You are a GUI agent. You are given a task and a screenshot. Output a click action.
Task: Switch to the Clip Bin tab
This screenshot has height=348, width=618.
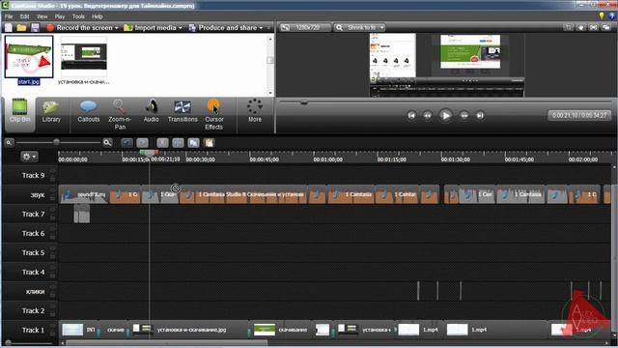pos(19,114)
